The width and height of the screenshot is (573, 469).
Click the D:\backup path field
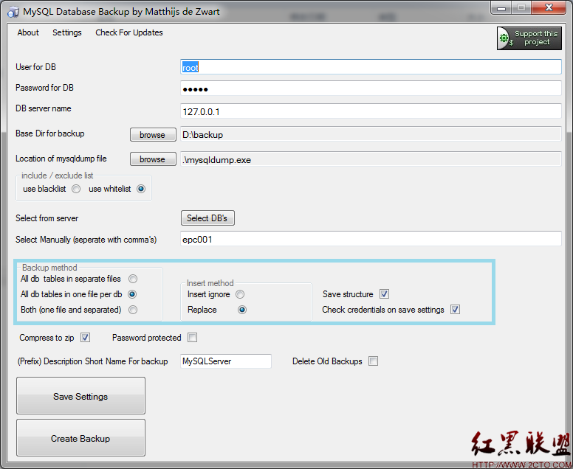371,134
